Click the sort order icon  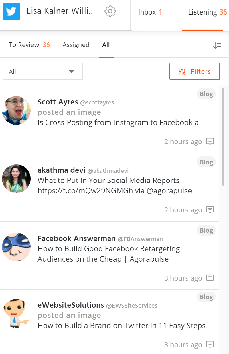(217, 45)
